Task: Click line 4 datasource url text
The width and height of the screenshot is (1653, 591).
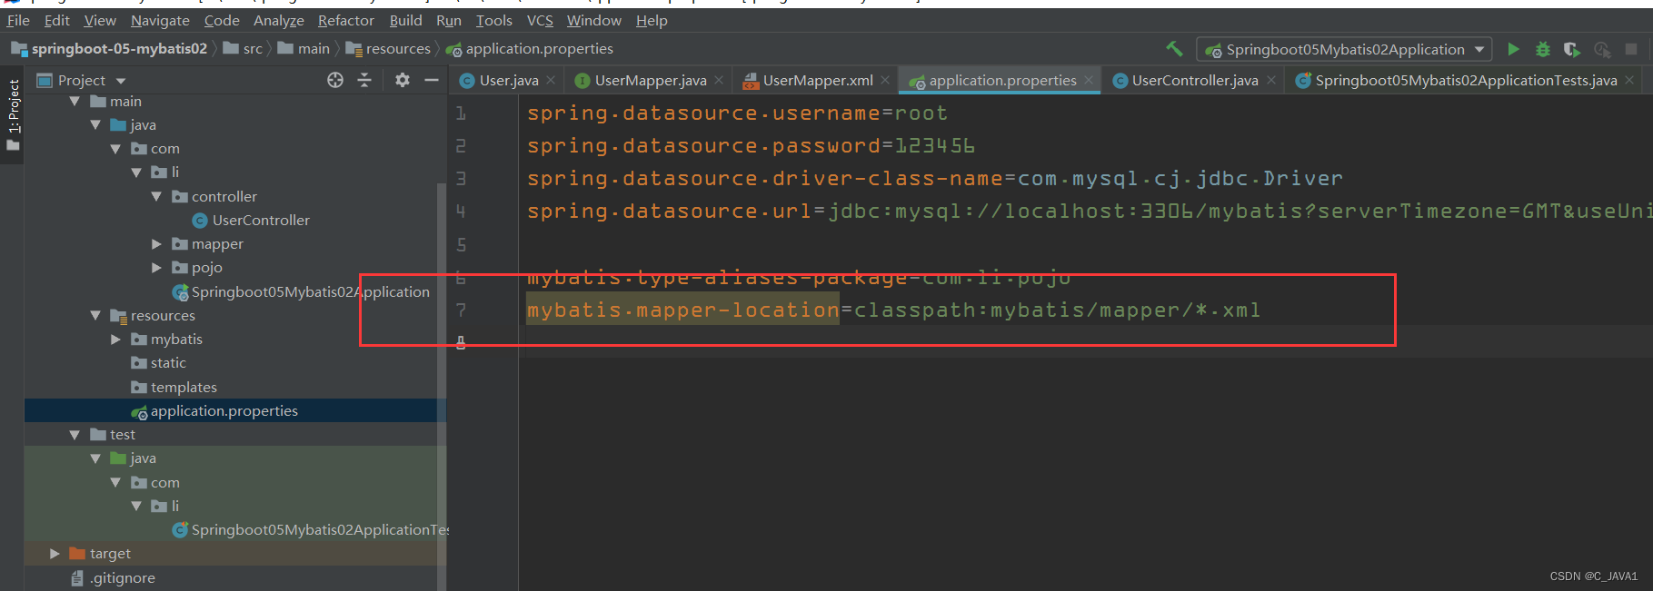Action: point(1090,212)
